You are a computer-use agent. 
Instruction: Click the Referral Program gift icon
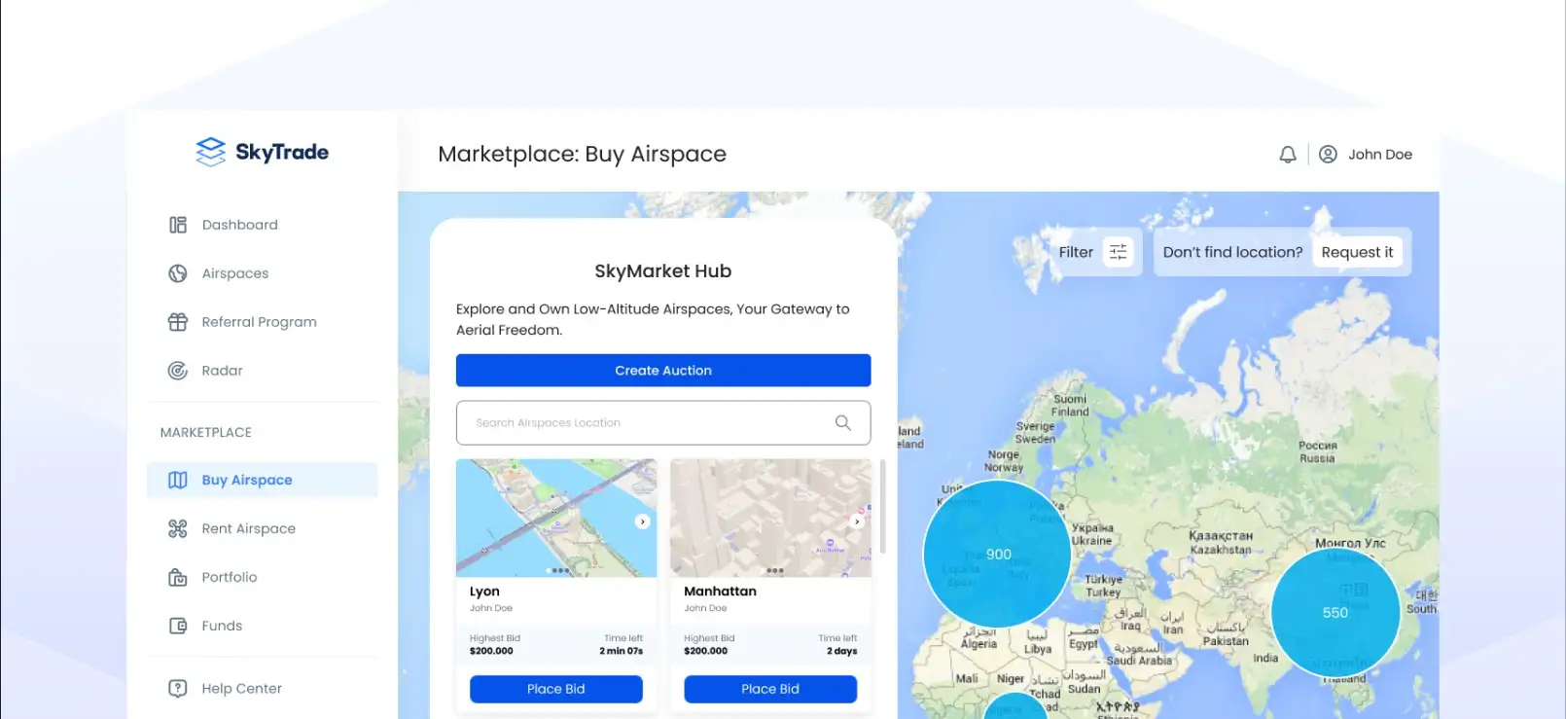pyautogui.click(x=177, y=322)
